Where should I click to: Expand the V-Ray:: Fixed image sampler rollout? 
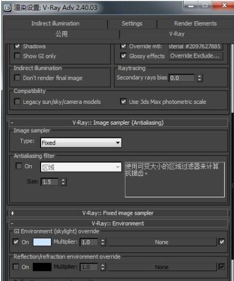pos(118,213)
